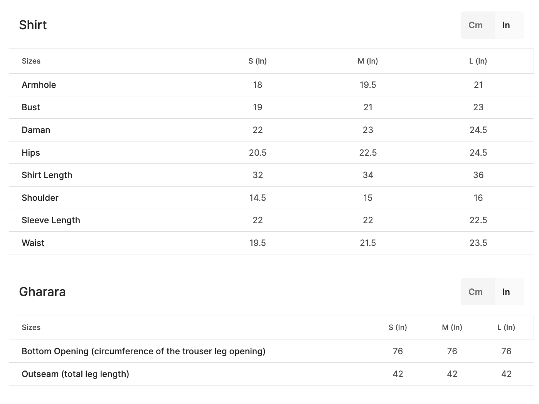Click the Shirt section heading

(x=33, y=25)
